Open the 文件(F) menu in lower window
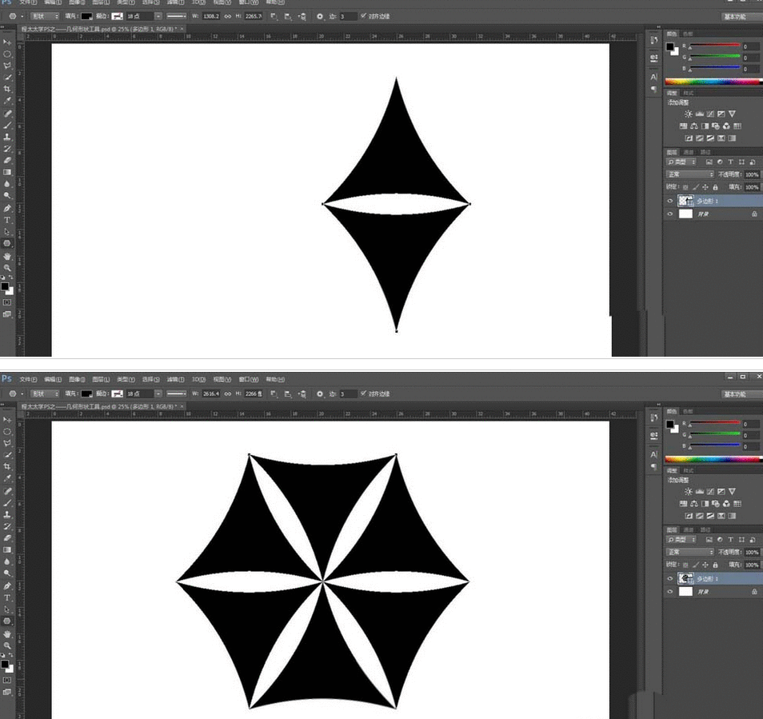 pos(28,379)
